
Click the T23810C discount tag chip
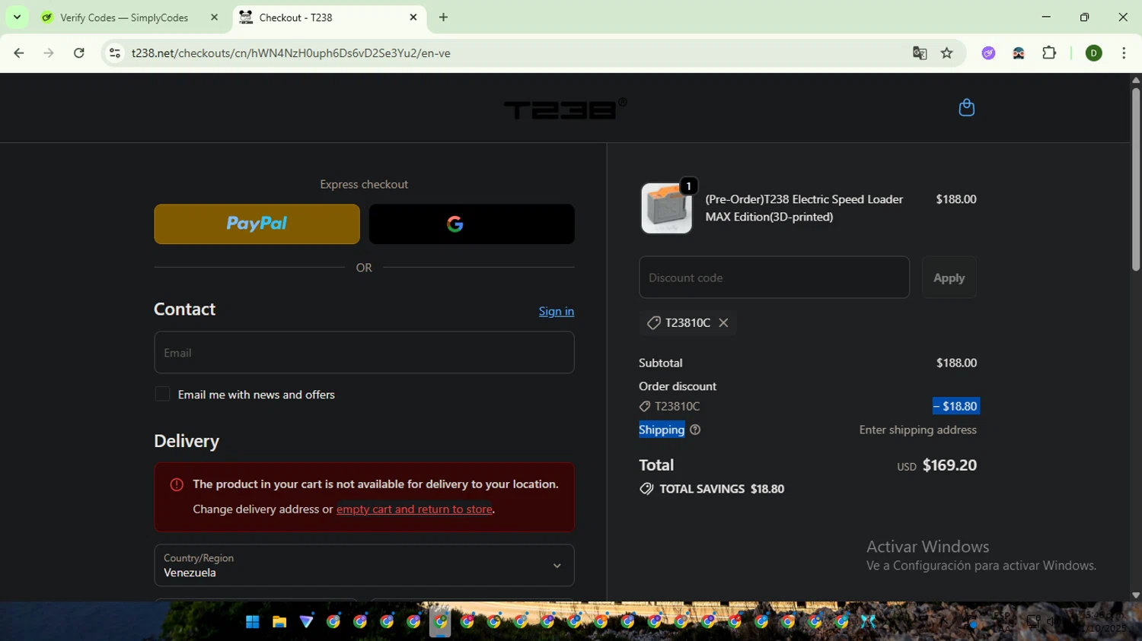(687, 322)
